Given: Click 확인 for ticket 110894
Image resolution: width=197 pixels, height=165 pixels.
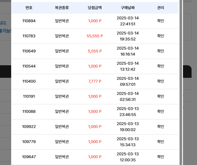Looking at the screenshot, I should 161,21.
